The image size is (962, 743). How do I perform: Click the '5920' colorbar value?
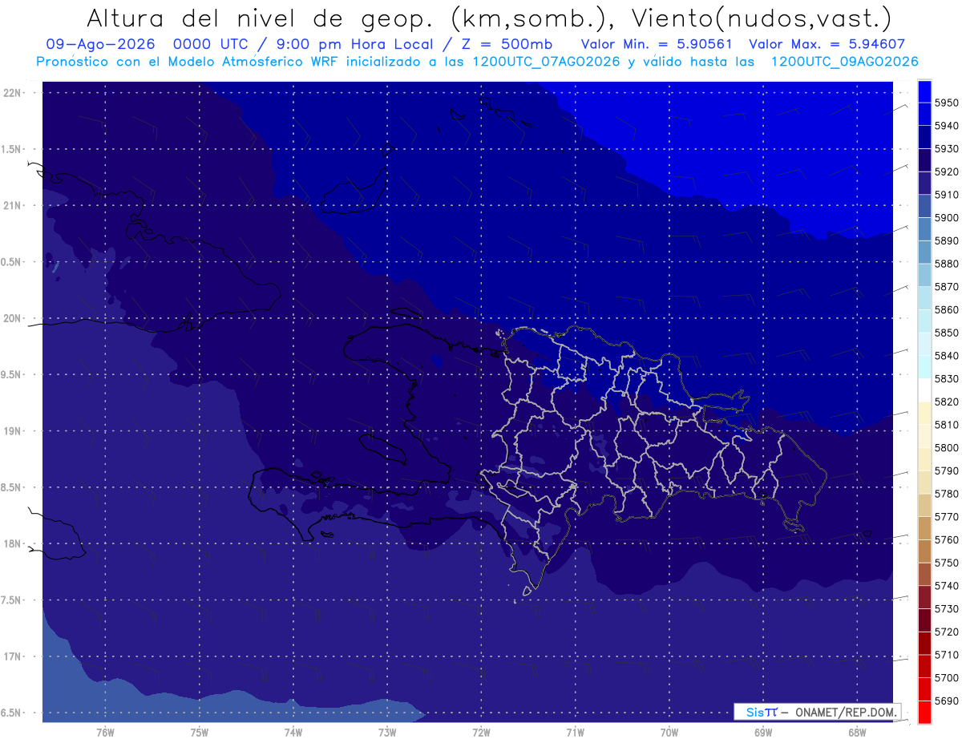(x=947, y=172)
